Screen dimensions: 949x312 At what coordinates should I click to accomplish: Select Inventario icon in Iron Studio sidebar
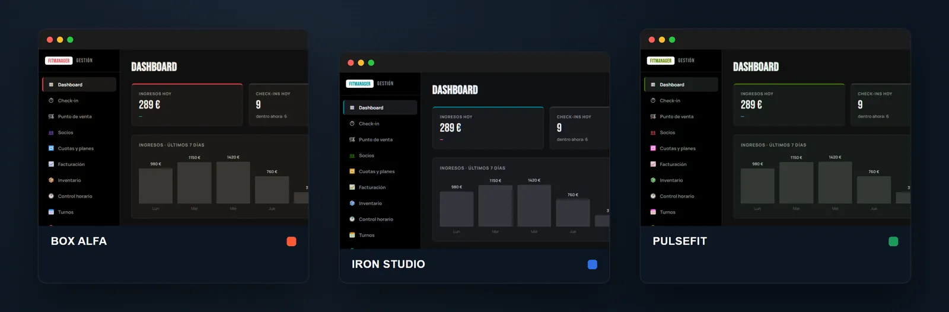pyautogui.click(x=352, y=203)
